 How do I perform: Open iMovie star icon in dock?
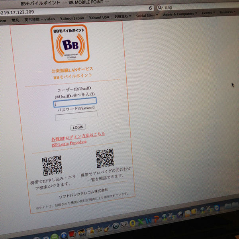pyautogui.click(x=99, y=229)
